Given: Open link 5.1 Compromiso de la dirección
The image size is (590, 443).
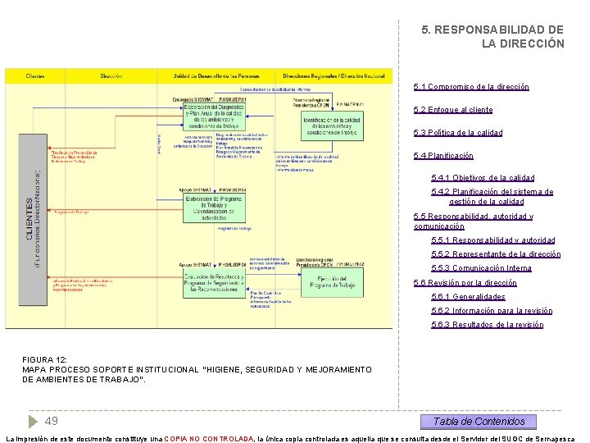Looking at the screenshot, I should pos(471,87).
